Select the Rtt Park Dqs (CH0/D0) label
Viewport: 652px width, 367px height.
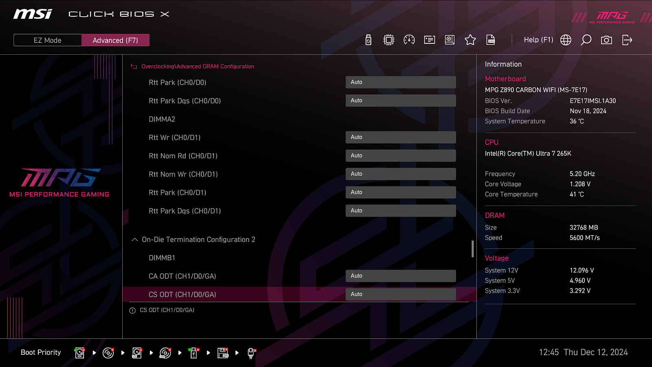[185, 101]
